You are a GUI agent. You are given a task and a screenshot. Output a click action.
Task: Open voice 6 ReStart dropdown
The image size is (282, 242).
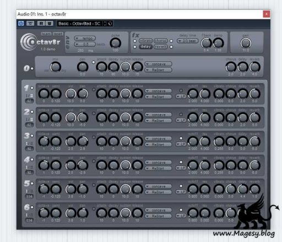[x=158, y=216]
